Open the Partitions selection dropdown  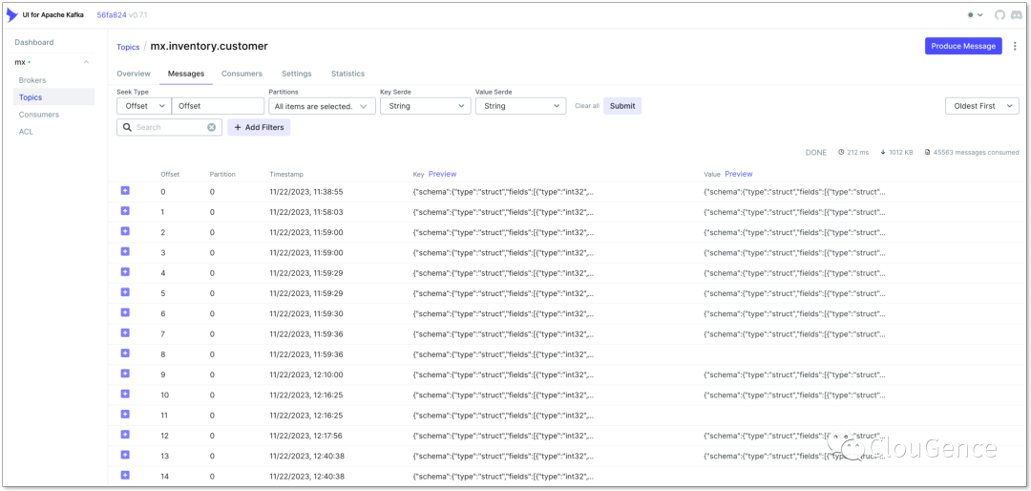click(322, 106)
